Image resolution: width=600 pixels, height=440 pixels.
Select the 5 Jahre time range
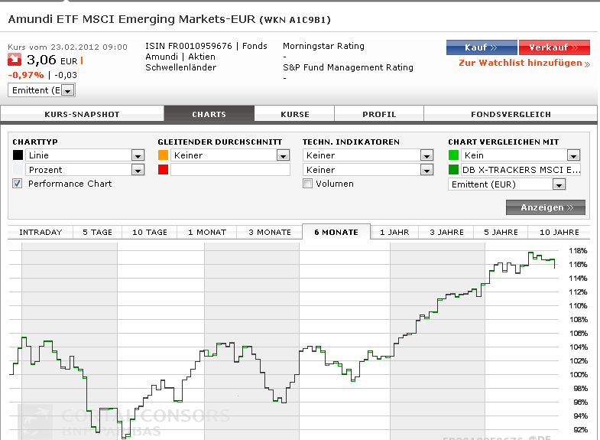tap(501, 232)
